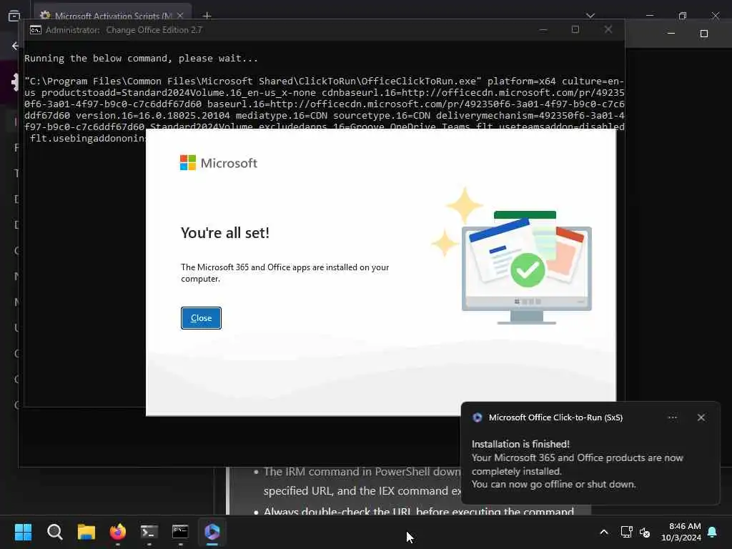Minimize the background terminal window
732x549 pixels.
click(671, 34)
